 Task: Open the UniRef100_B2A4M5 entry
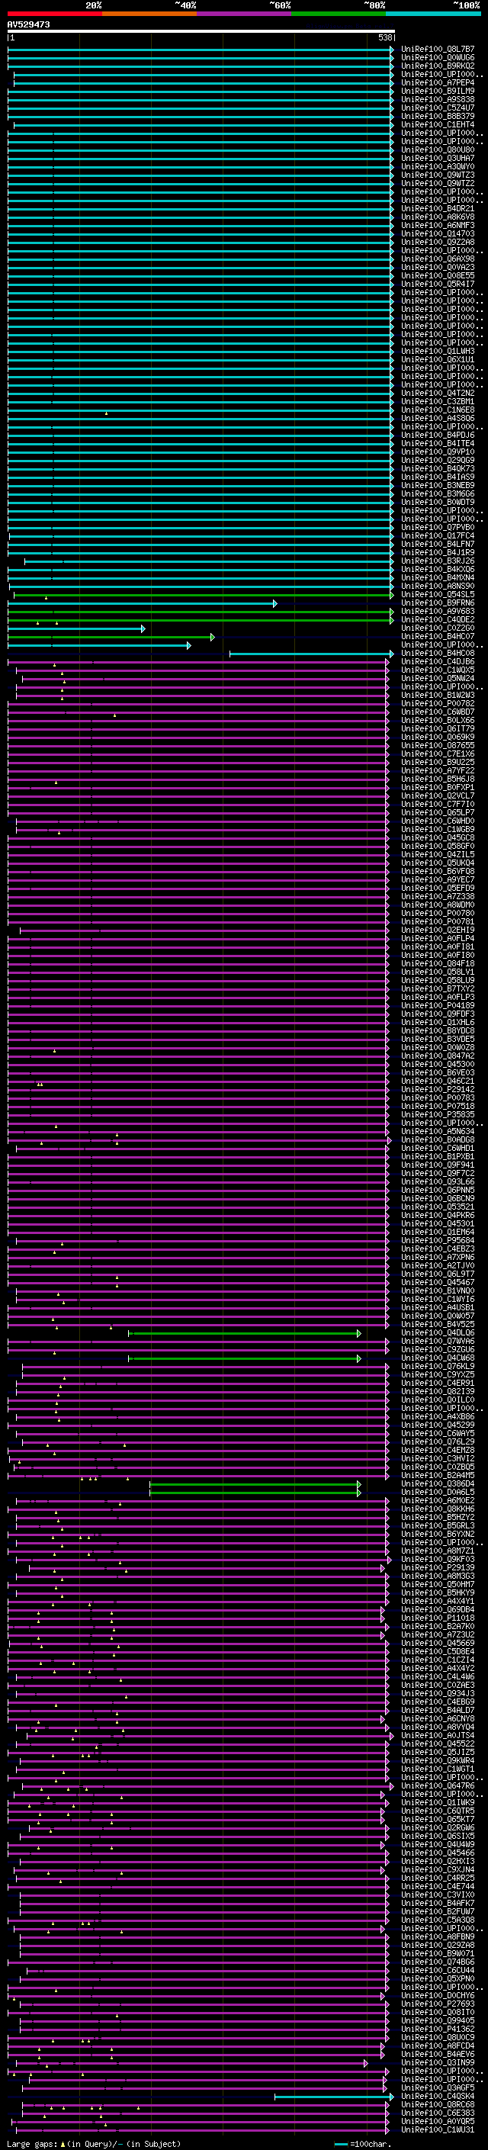click(438, 1476)
